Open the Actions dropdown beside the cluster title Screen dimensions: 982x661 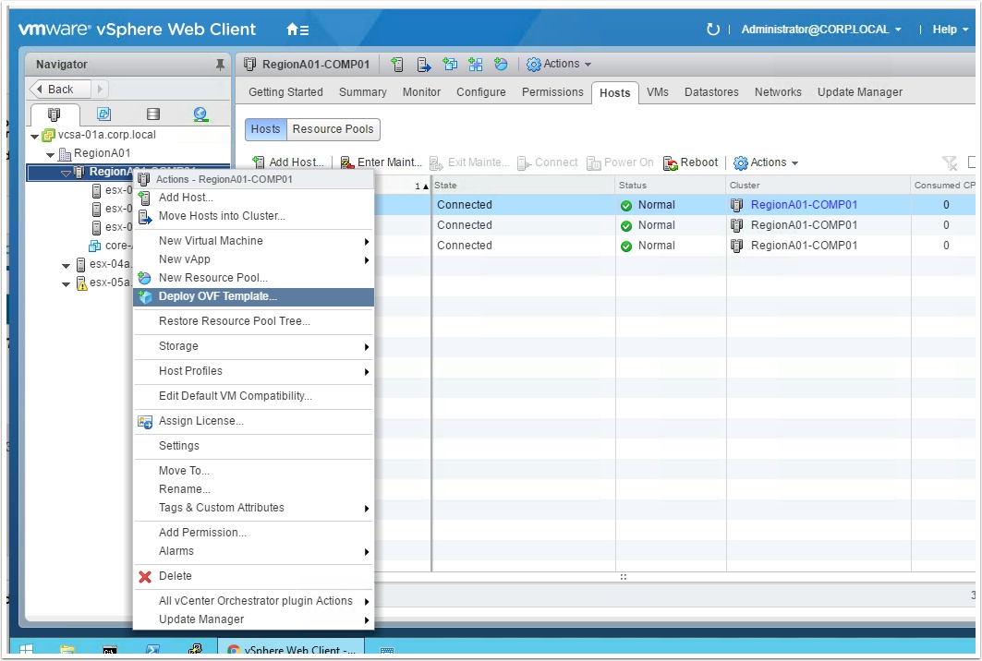click(x=559, y=64)
